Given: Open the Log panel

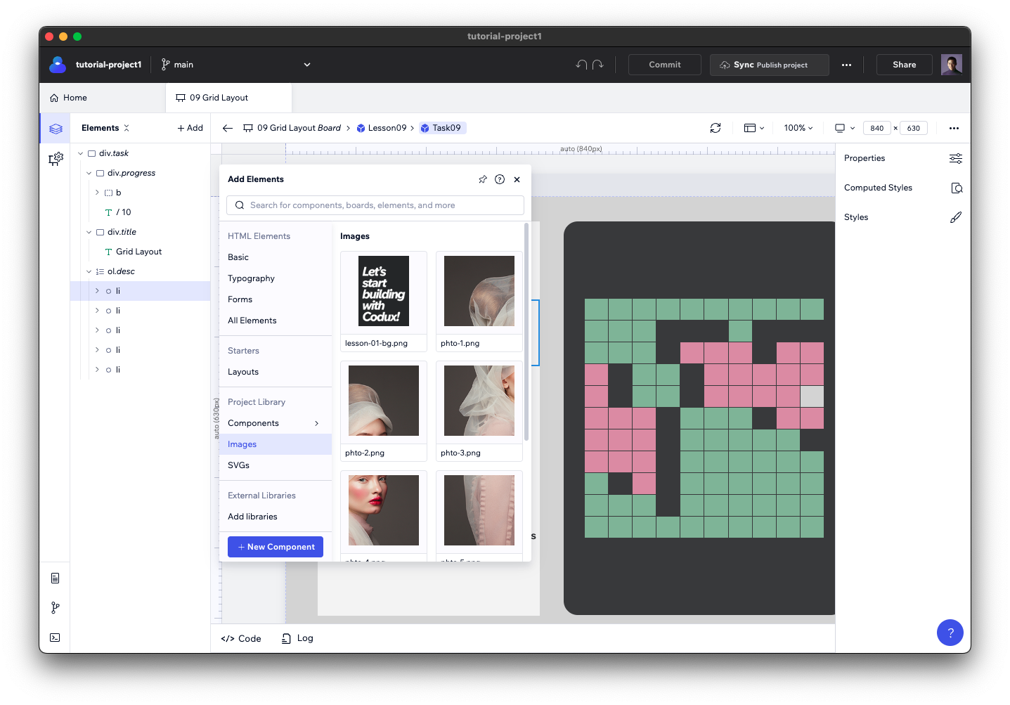Looking at the screenshot, I should point(297,638).
